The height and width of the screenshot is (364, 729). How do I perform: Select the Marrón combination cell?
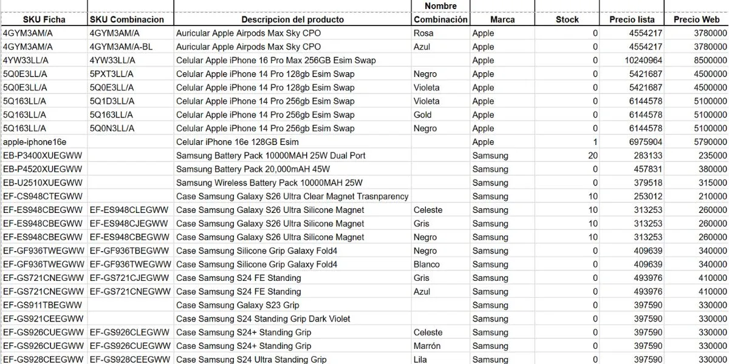point(440,346)
